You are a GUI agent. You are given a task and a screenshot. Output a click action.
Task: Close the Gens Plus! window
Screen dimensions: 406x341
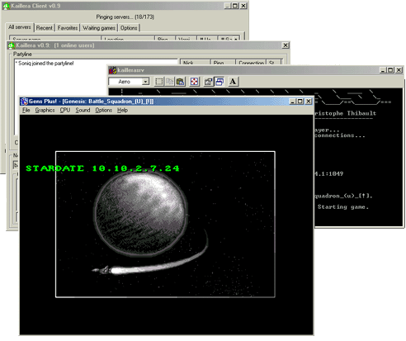click(x=309, y=102)
